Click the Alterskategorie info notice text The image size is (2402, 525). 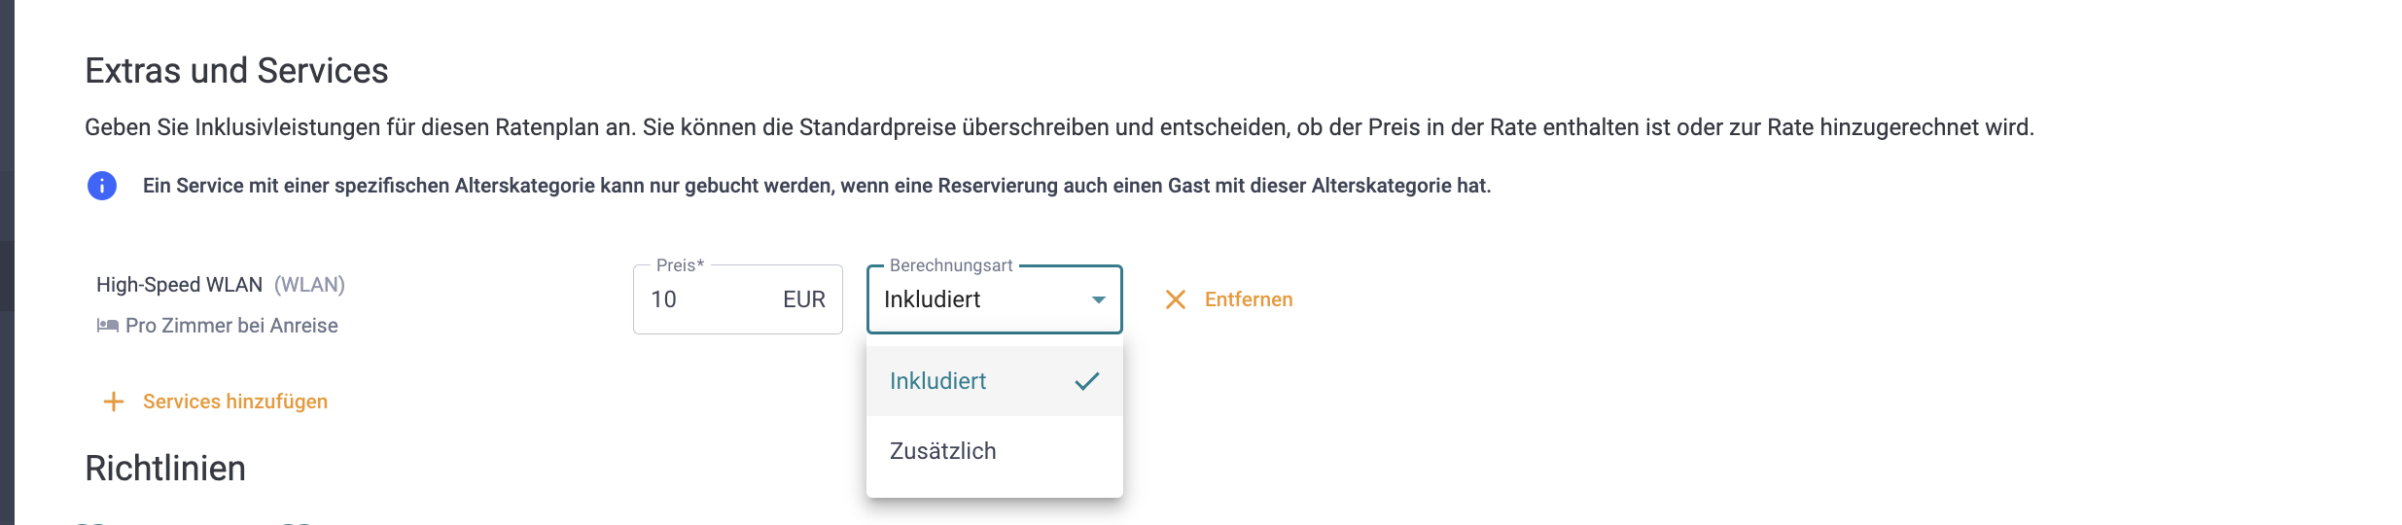(x=817, y=186)
